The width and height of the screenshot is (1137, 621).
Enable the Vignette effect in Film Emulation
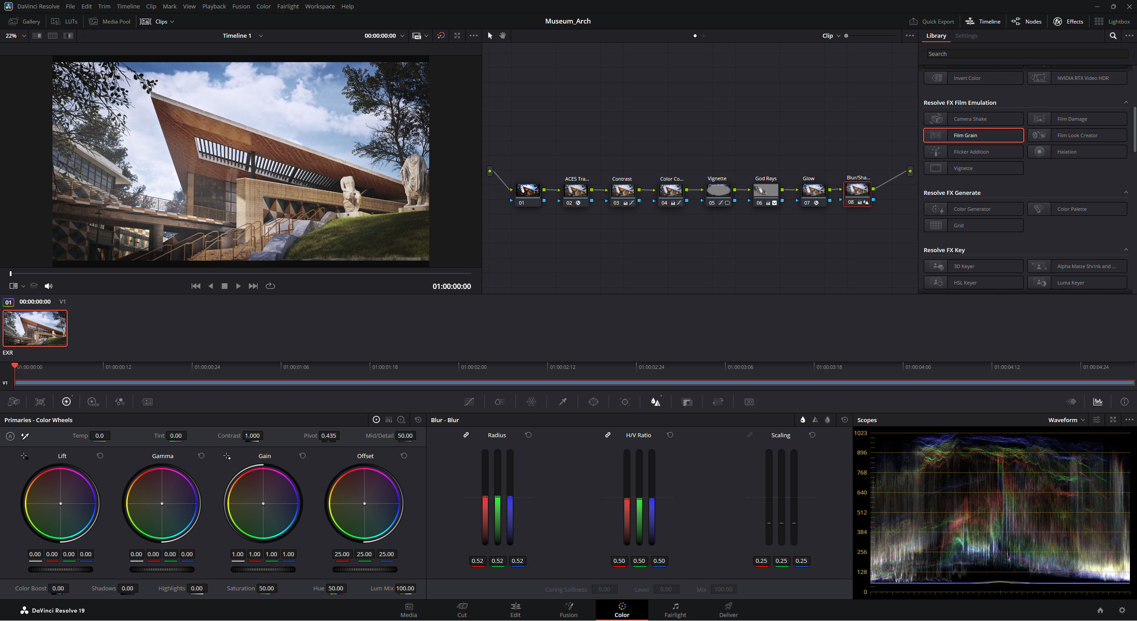[x=973, y=168]
